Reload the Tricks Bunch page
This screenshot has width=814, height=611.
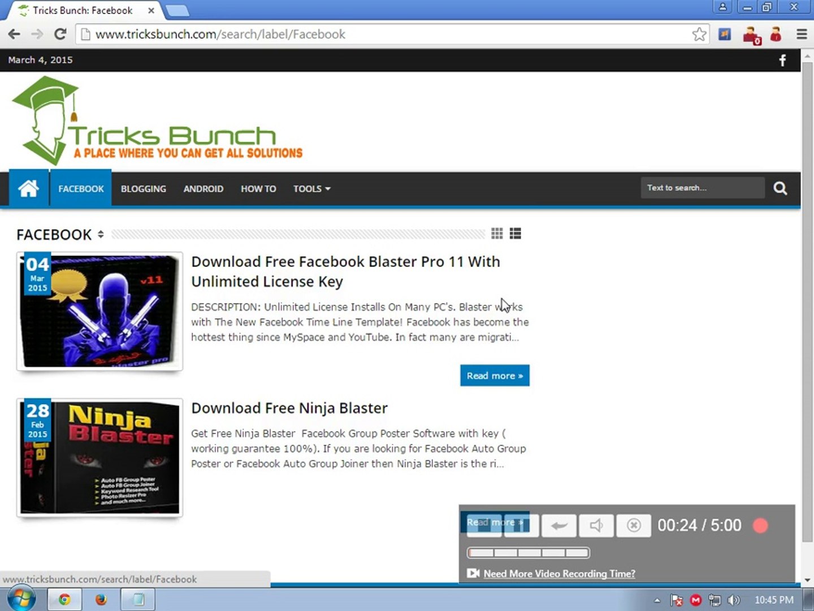tap(60, 35)
